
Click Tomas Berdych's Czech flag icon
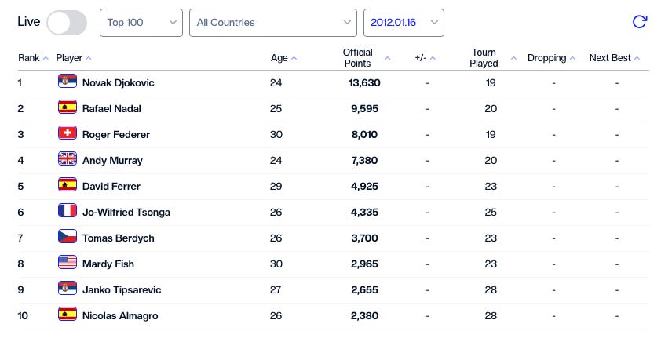click(68, 237)
